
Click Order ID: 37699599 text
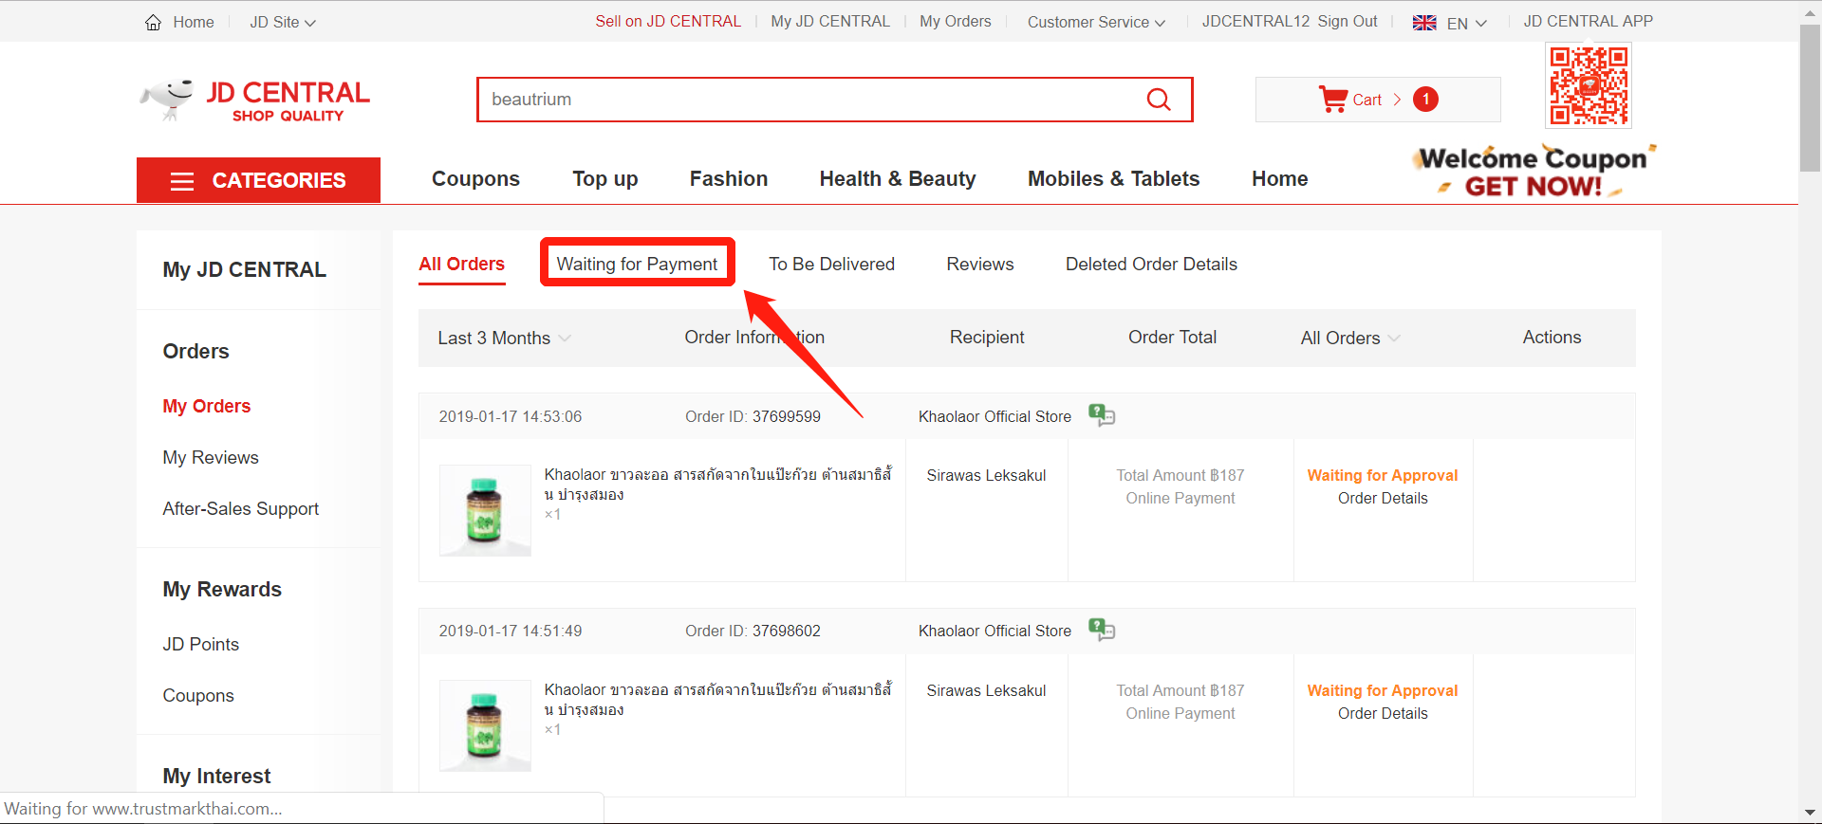point(753,416)
